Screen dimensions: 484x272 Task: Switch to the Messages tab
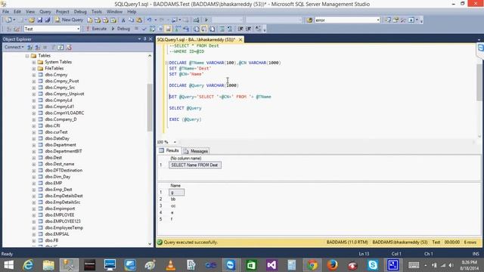click(x=196, y=151)
